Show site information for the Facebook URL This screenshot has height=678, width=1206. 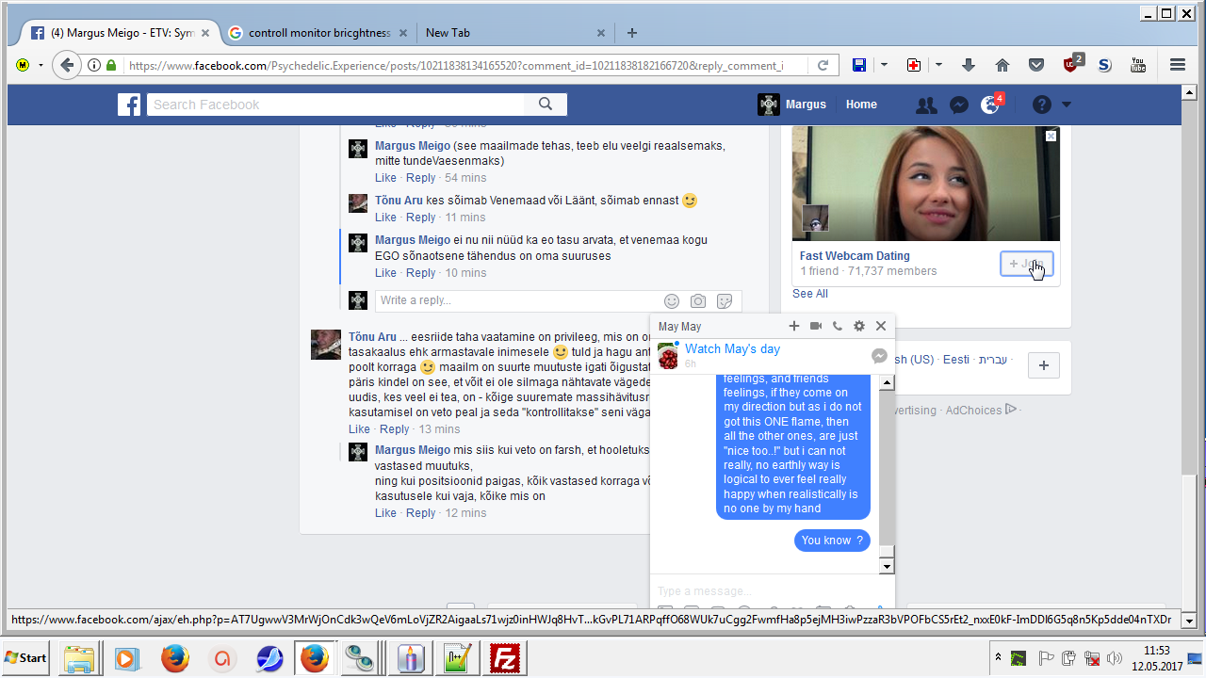(94, 65)
